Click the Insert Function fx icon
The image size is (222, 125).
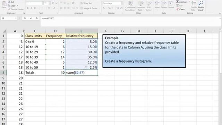pos(36,18)
